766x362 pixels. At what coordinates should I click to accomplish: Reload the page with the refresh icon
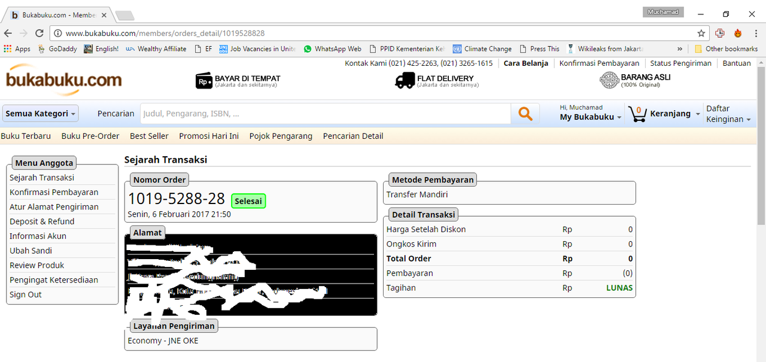coord(39,34)
